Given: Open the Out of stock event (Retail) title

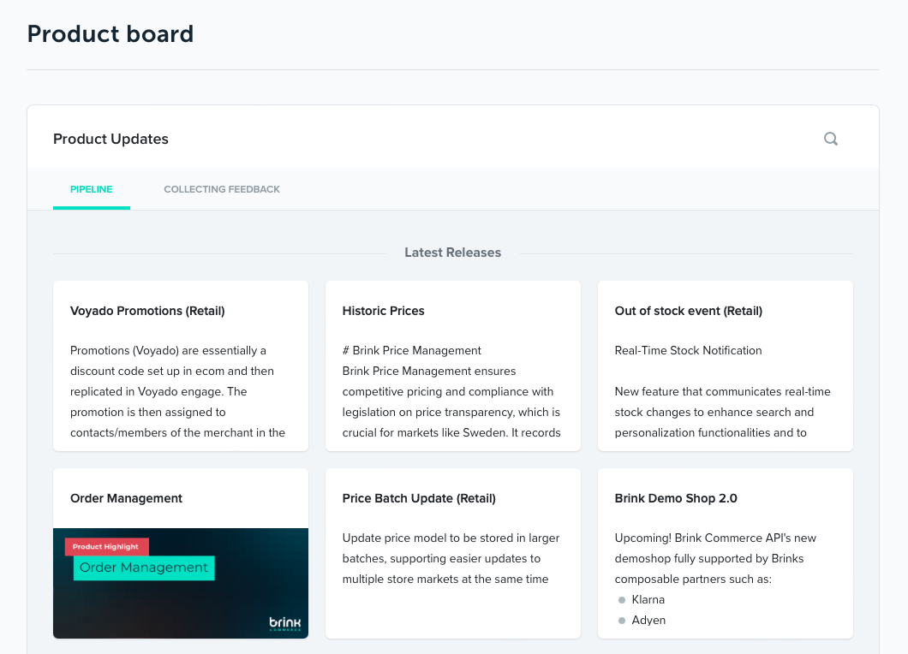Looking at the screenshot, I should pyautogui.click(x=689, y=311).
